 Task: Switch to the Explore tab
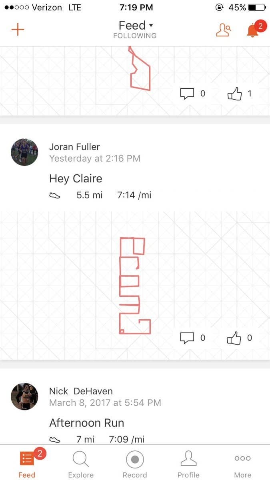(81, 464)
